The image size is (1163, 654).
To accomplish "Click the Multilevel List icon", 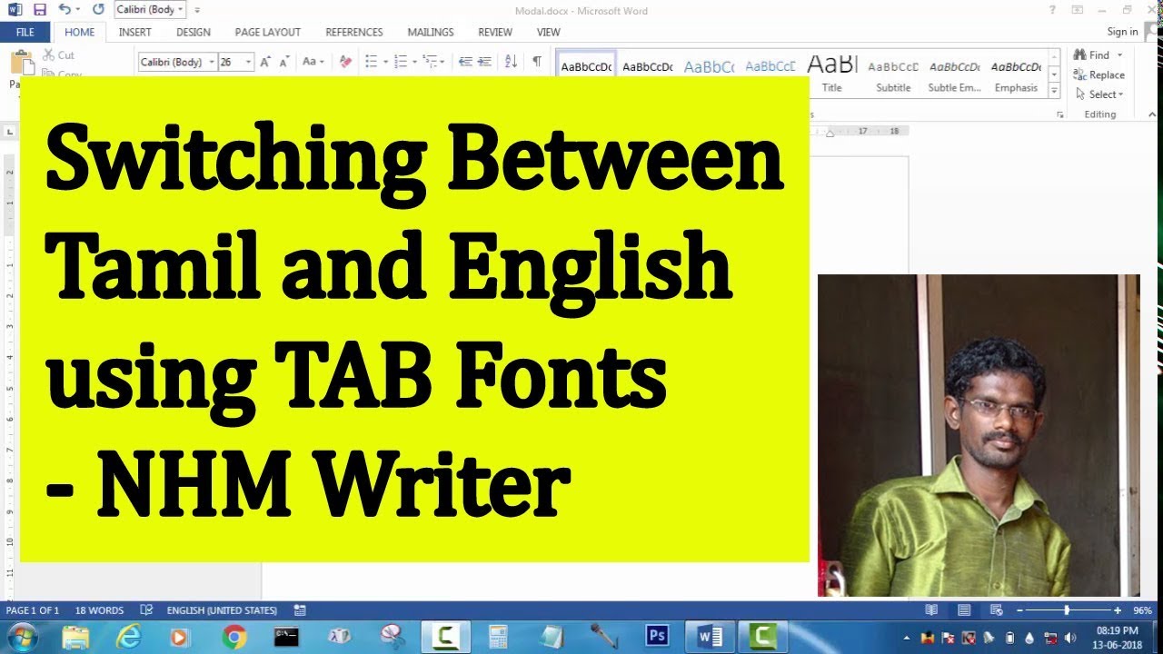I will [x=429, y=62].
